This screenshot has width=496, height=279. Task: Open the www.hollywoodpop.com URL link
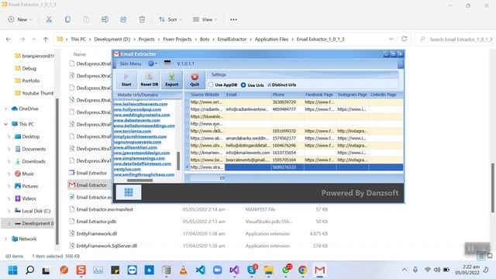click(137, 109)
